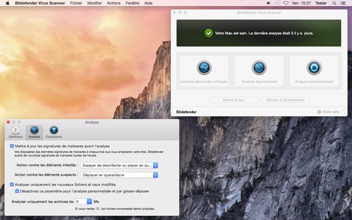Click the Bitdefender logo in scanner window
The width and height of the screenshot is (352, 220).
(x=186, y=112)
